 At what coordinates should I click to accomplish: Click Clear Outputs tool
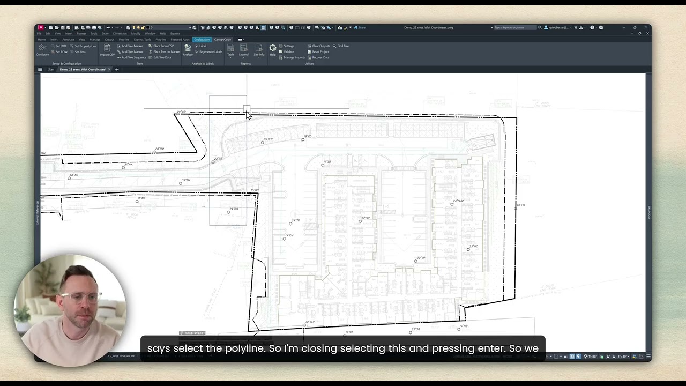319,46
